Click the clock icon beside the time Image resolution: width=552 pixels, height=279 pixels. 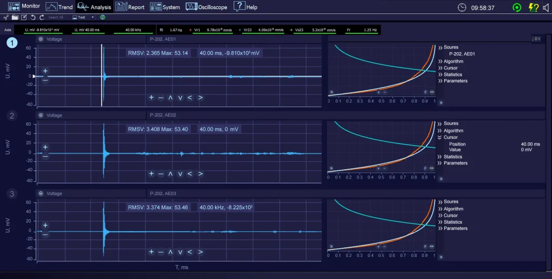coord(462,8)
